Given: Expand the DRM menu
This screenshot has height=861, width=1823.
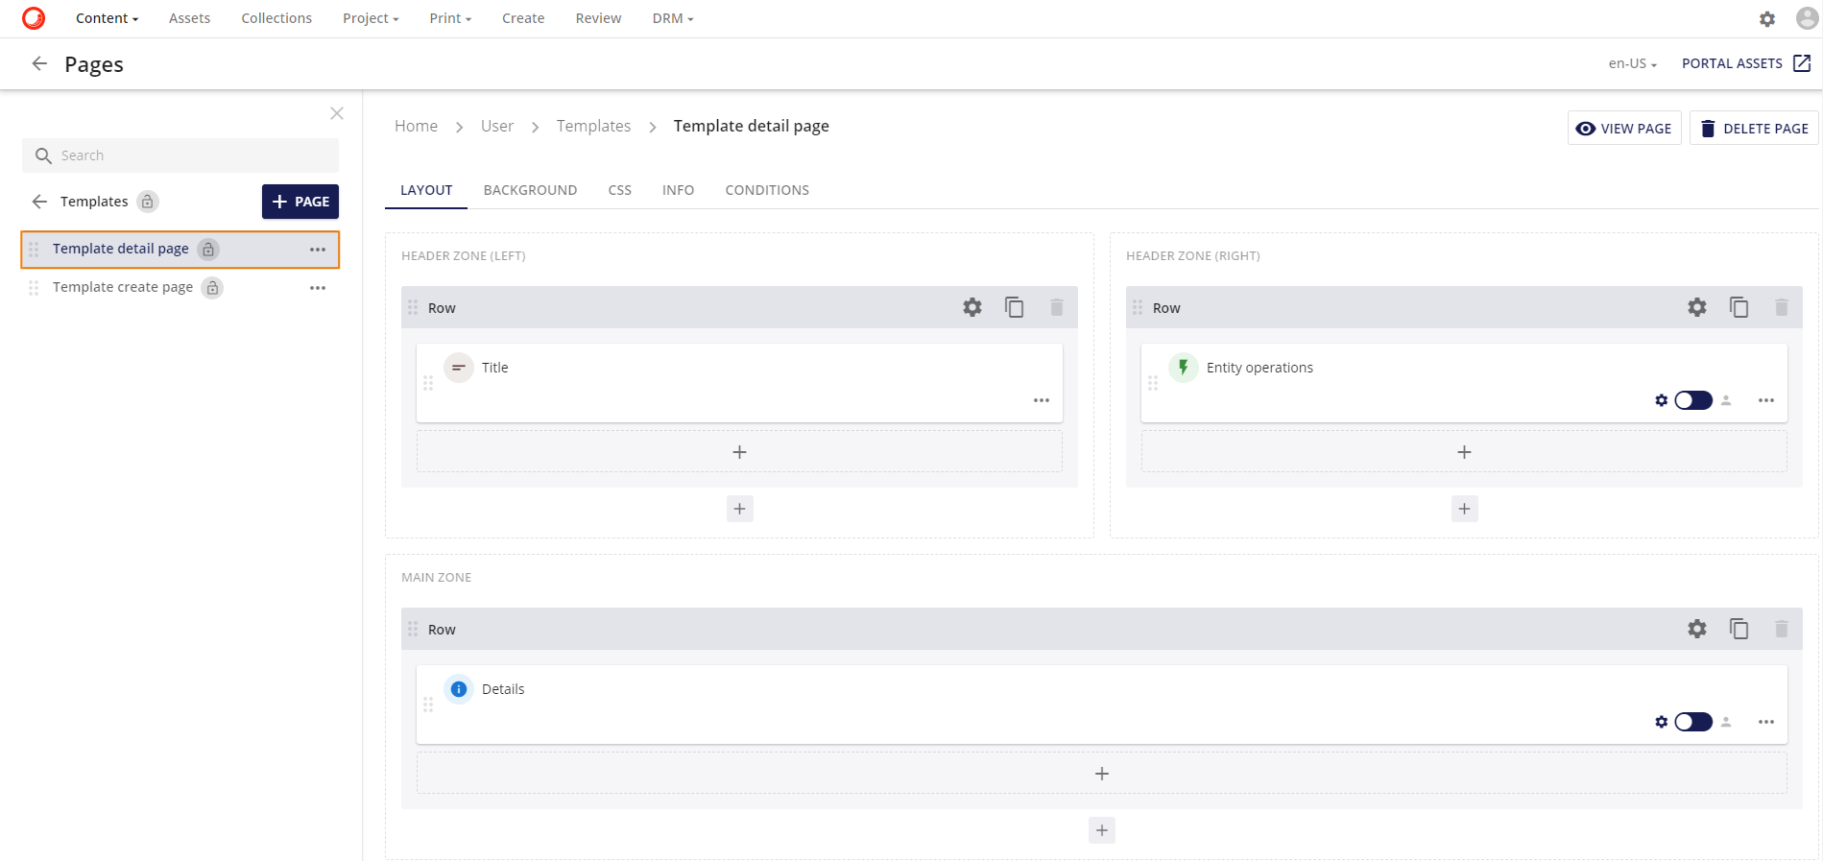Looking at the screenshot, I should coord(672,18).
